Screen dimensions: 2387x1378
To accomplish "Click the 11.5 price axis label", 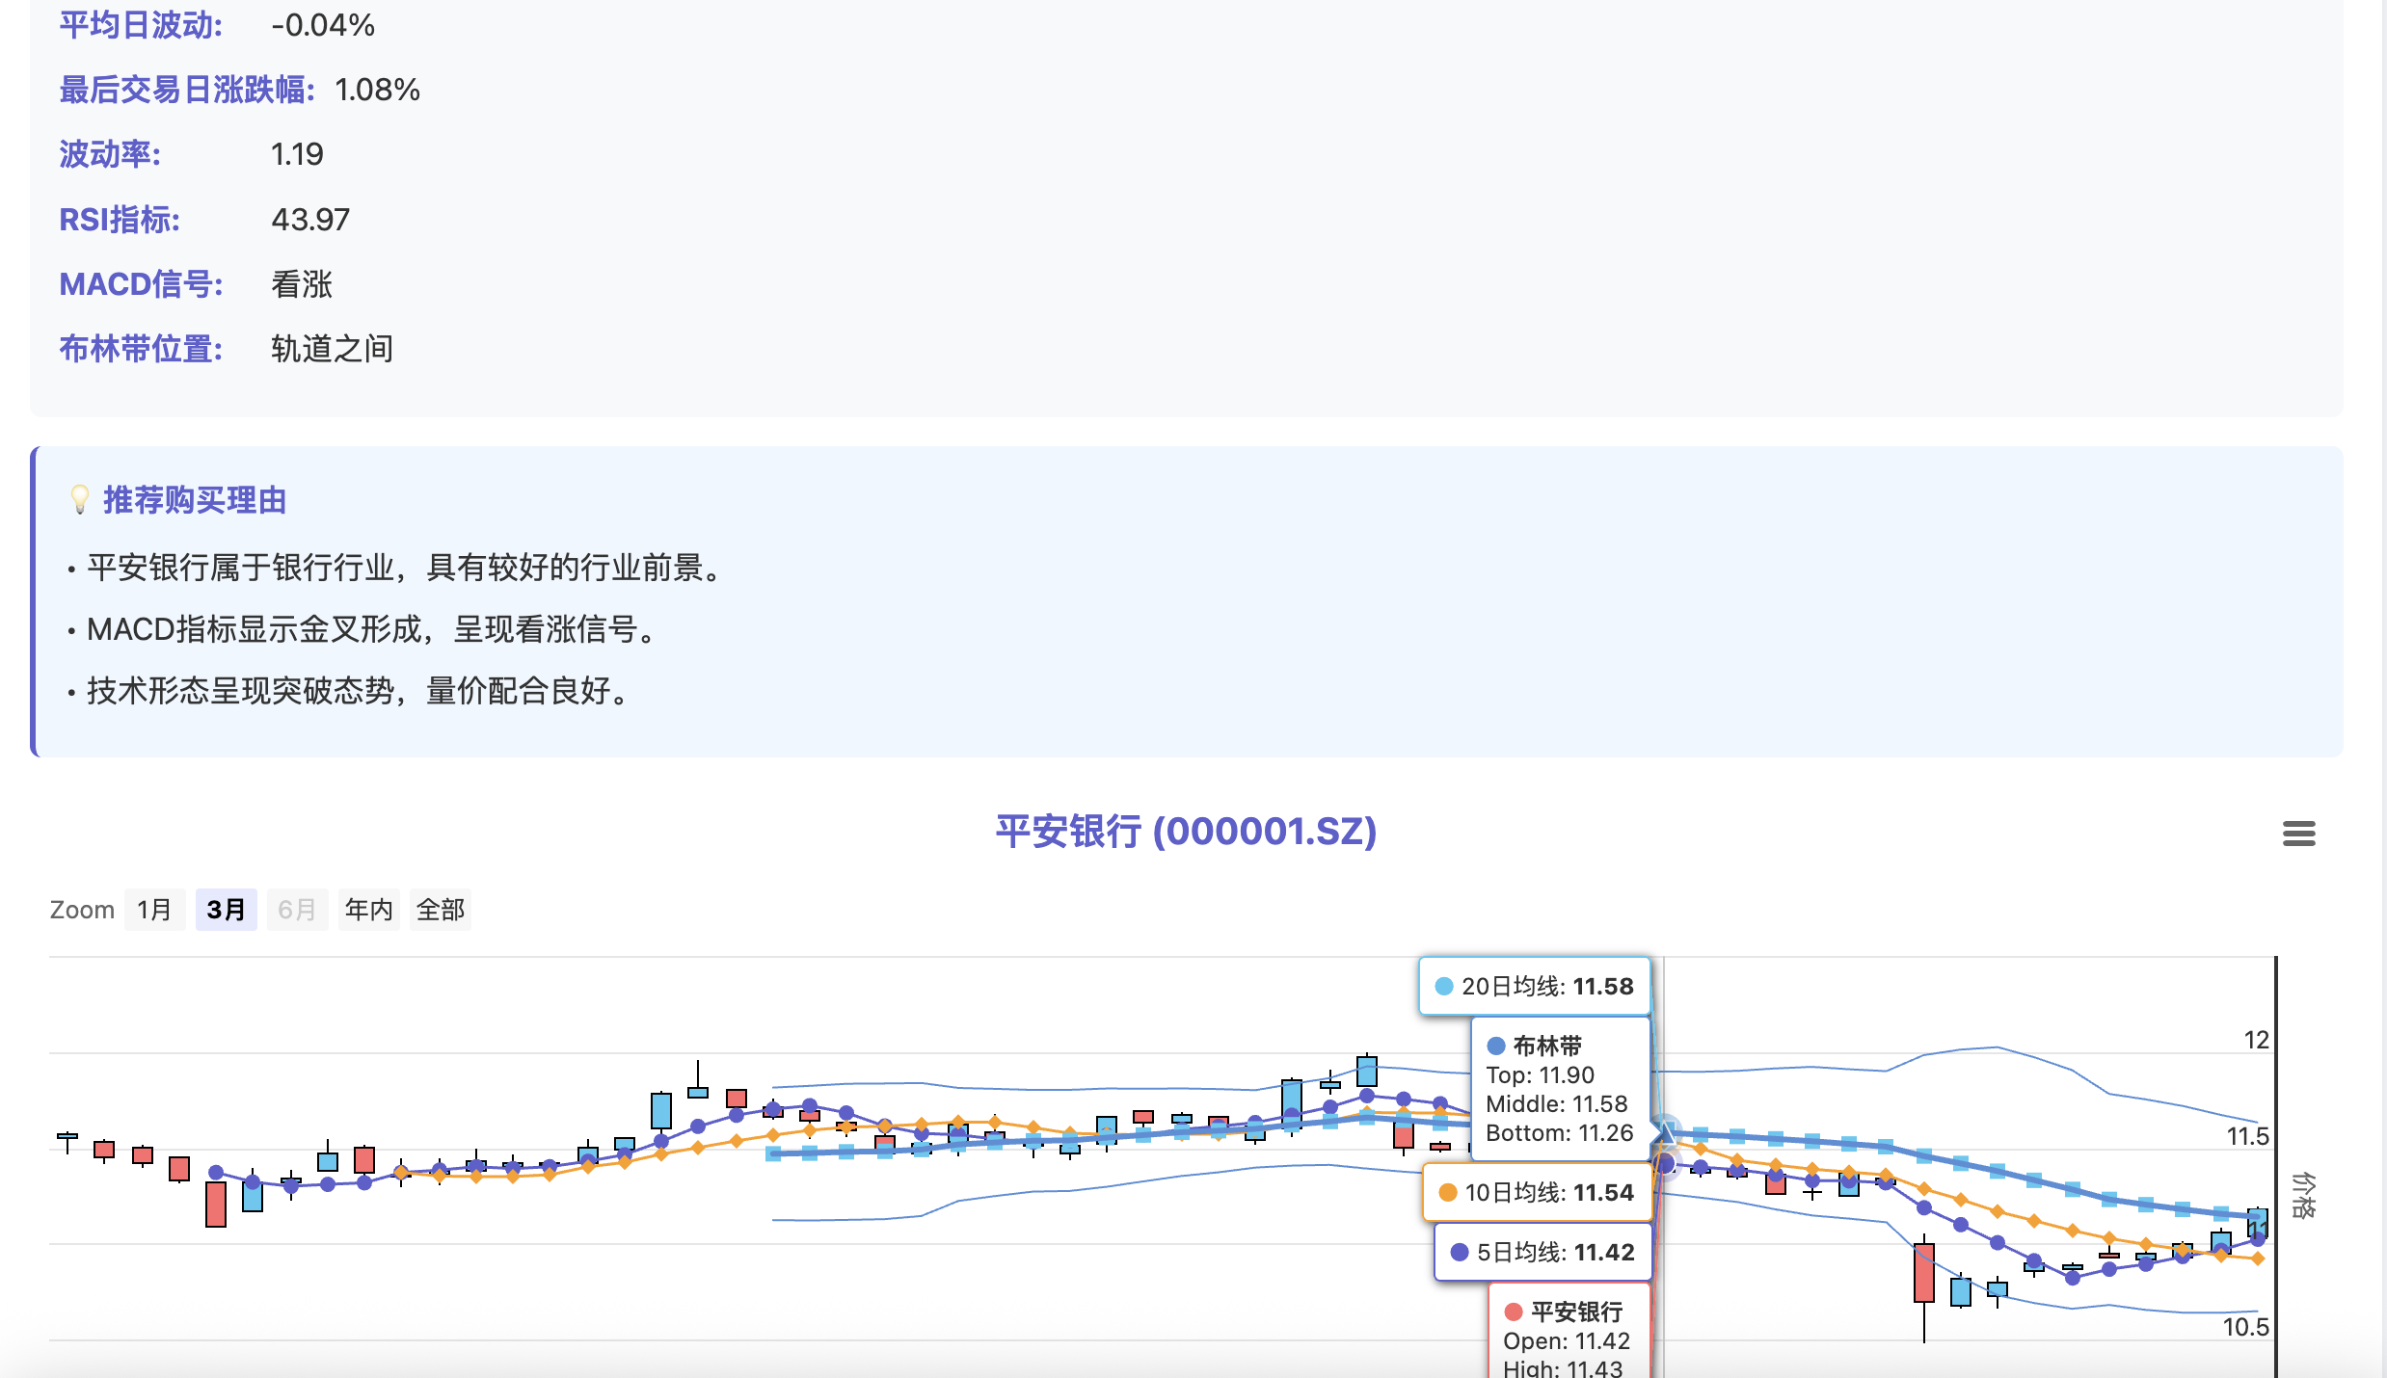I will point(2247,1136).
